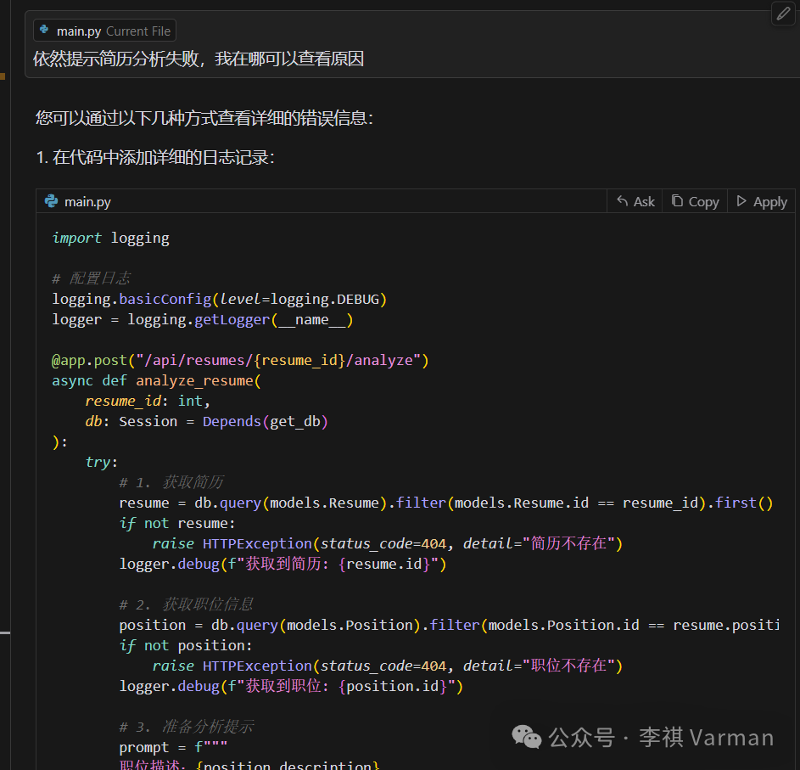The image size is (800, 770).
Task: Click the reply text '您可以通过以下几种方式查看详细的错误信息:'
Action: pyautogui.click(x=204, y=119)
